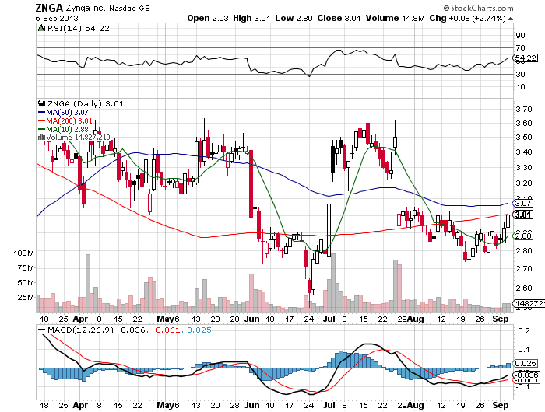Click the Open 2.93 value in header
545x412 pixels.
point(208,18)
